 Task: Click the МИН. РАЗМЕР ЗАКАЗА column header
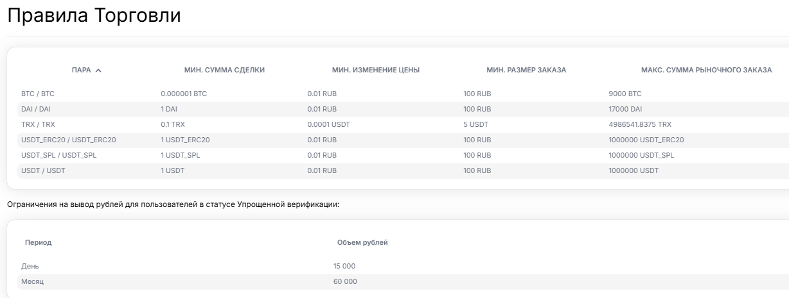pos(526,70)
